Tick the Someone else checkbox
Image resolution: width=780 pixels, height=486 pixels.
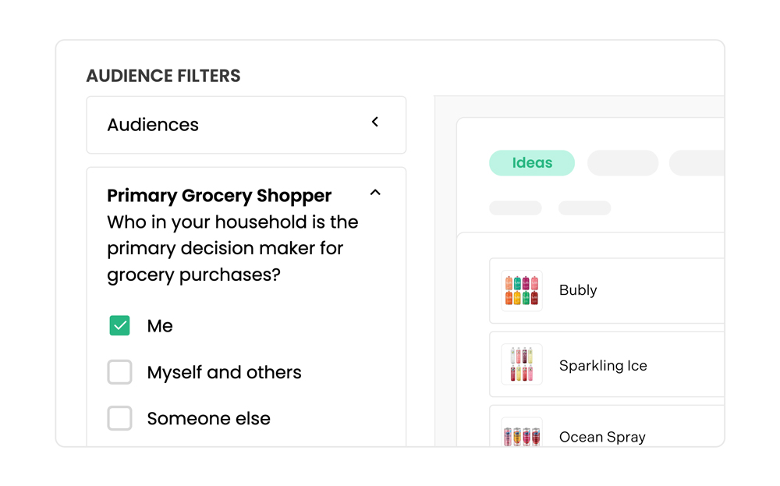click(119, 418)
